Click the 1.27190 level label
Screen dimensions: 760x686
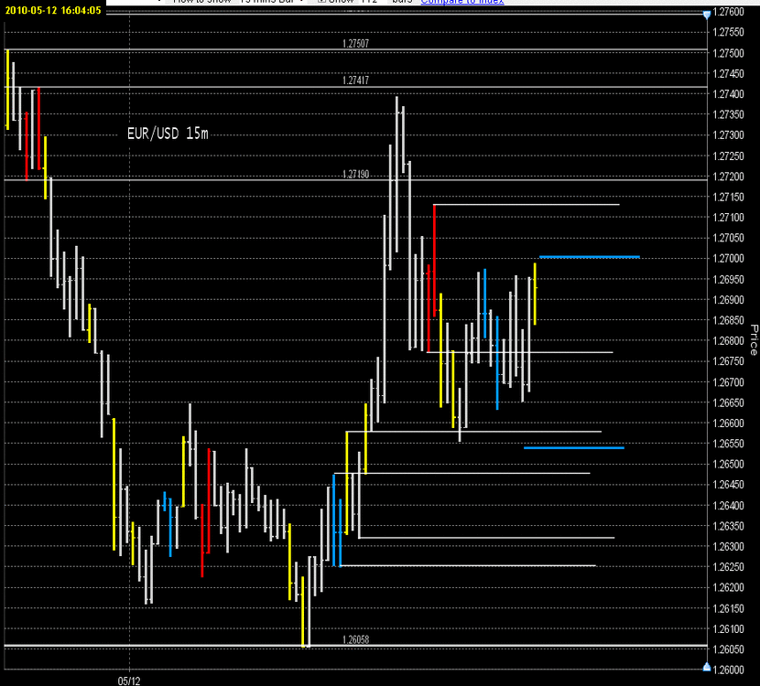pyautogui.click(x=356, y=174)
